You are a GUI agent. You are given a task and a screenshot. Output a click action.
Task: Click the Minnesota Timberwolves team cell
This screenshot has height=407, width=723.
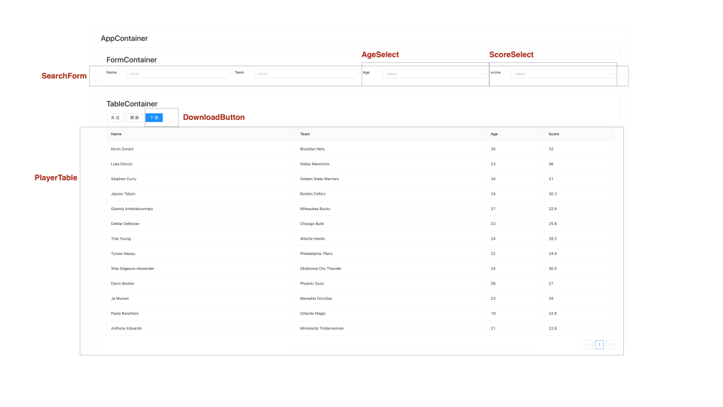(391, 329)
